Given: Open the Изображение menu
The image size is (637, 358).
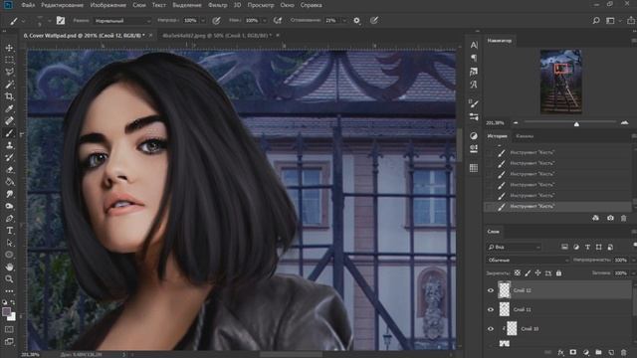Looking at the screenshot, I should pyautogui.click(x=108, y=5).
